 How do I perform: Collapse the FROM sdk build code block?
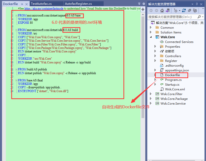(17, 30)
